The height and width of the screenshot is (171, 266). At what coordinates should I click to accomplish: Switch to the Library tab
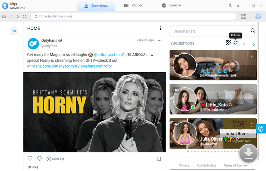171,5
